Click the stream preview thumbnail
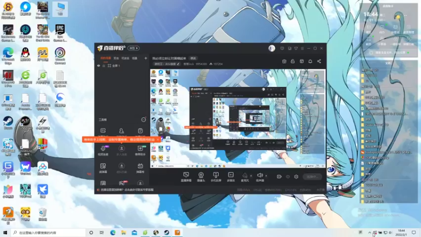Viewport: 421px width, 237px height. 238,118
